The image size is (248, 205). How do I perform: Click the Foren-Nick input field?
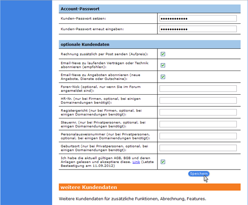(198, 89)
